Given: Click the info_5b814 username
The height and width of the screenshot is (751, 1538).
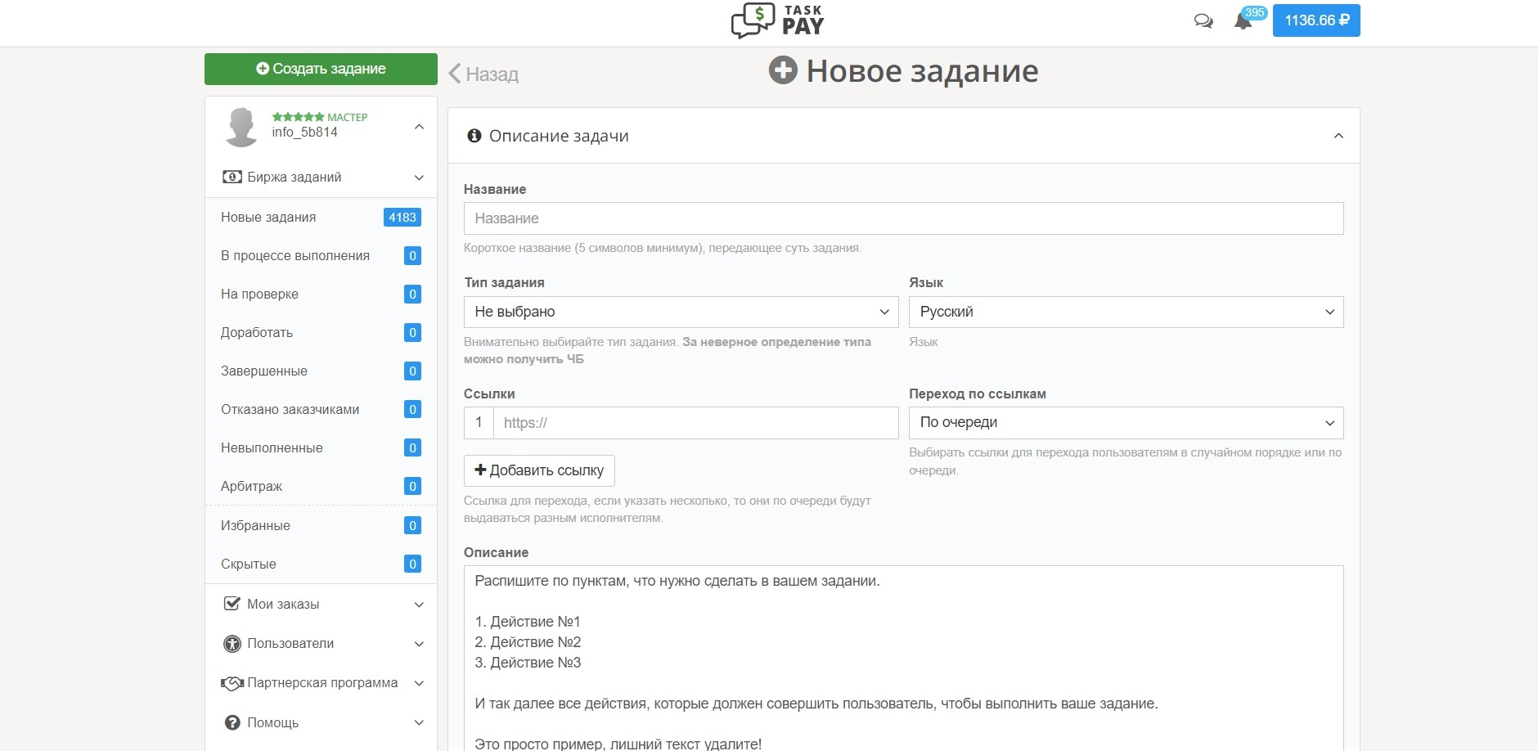Looking at the screenshot, I should (x=304, y=133).
